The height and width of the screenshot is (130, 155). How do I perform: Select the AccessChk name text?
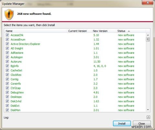pos(17,35)
